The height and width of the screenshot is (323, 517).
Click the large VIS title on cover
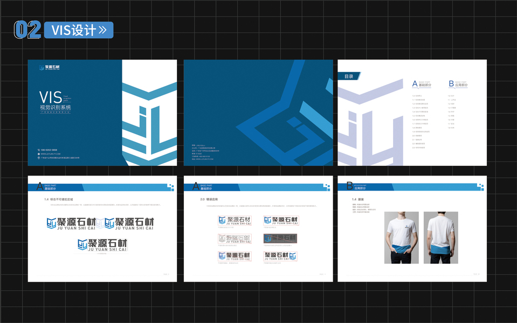point(51,97)
